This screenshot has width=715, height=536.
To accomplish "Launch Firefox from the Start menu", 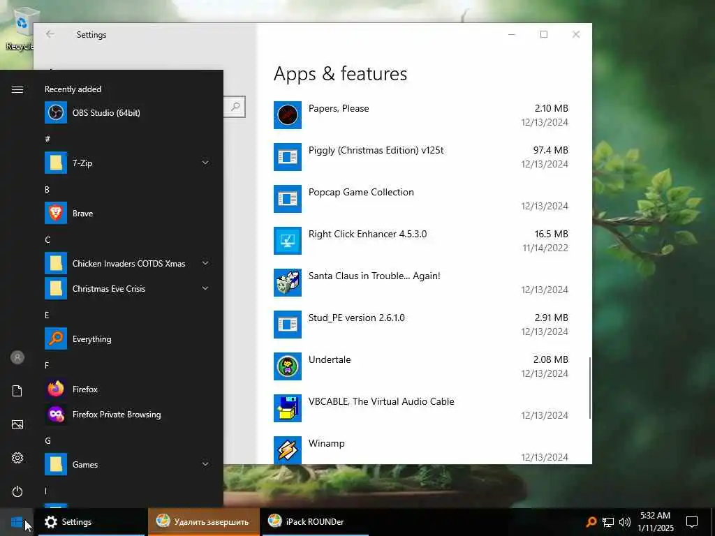I will pos(127,389).
